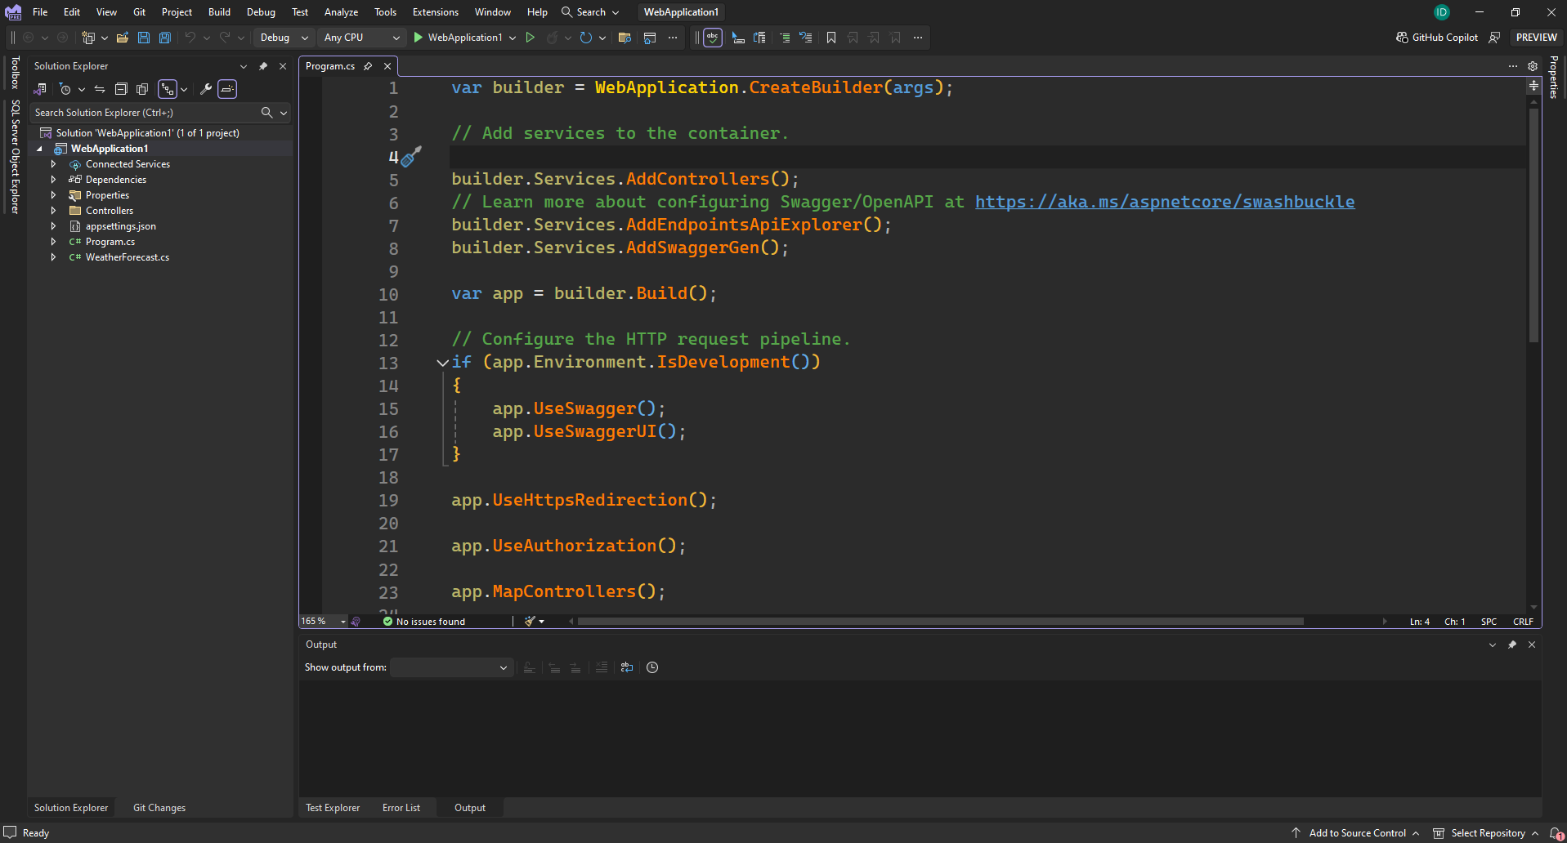Click the screwdriver quick action on line 4
1567x843 pixels.
pyautogui.click(x=411, y=156)
